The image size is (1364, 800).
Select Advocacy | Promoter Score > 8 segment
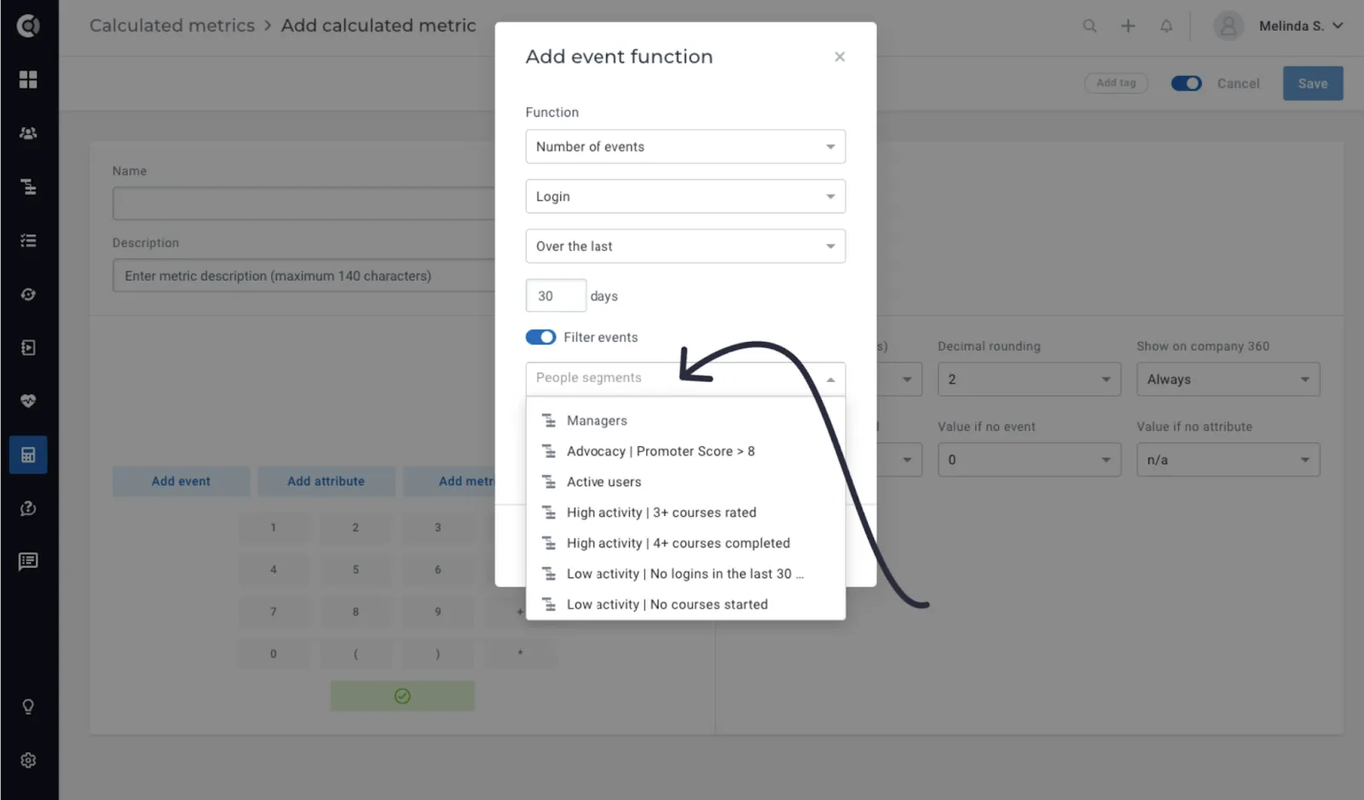click(685, 451)
